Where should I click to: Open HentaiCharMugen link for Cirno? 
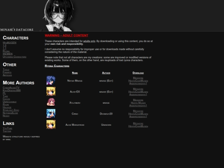[138, 114]
